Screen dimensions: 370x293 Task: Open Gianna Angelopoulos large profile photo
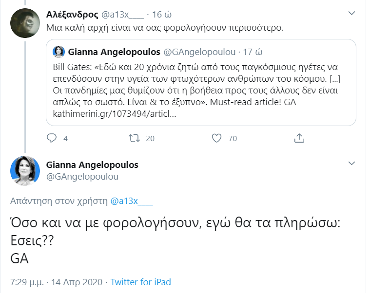click(24, 171)
